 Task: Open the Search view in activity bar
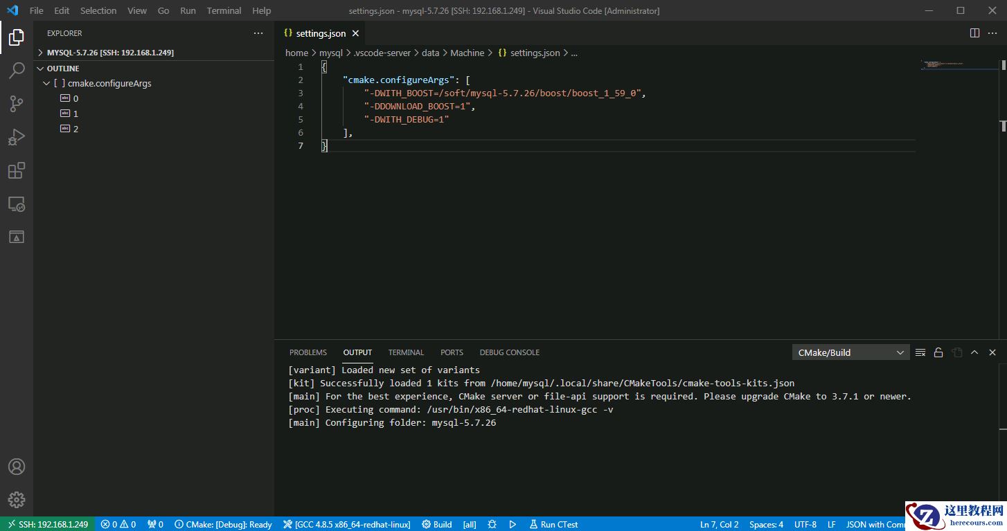pos(17,70)
